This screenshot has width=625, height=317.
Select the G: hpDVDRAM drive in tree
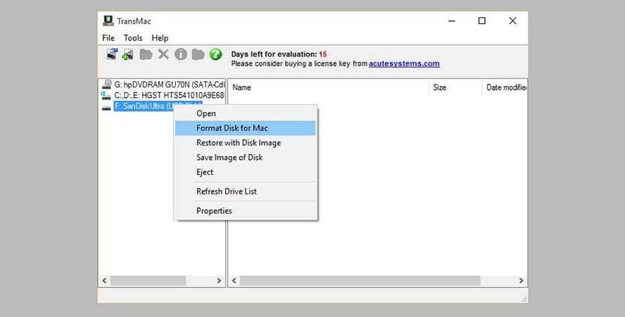pos(163,85)
